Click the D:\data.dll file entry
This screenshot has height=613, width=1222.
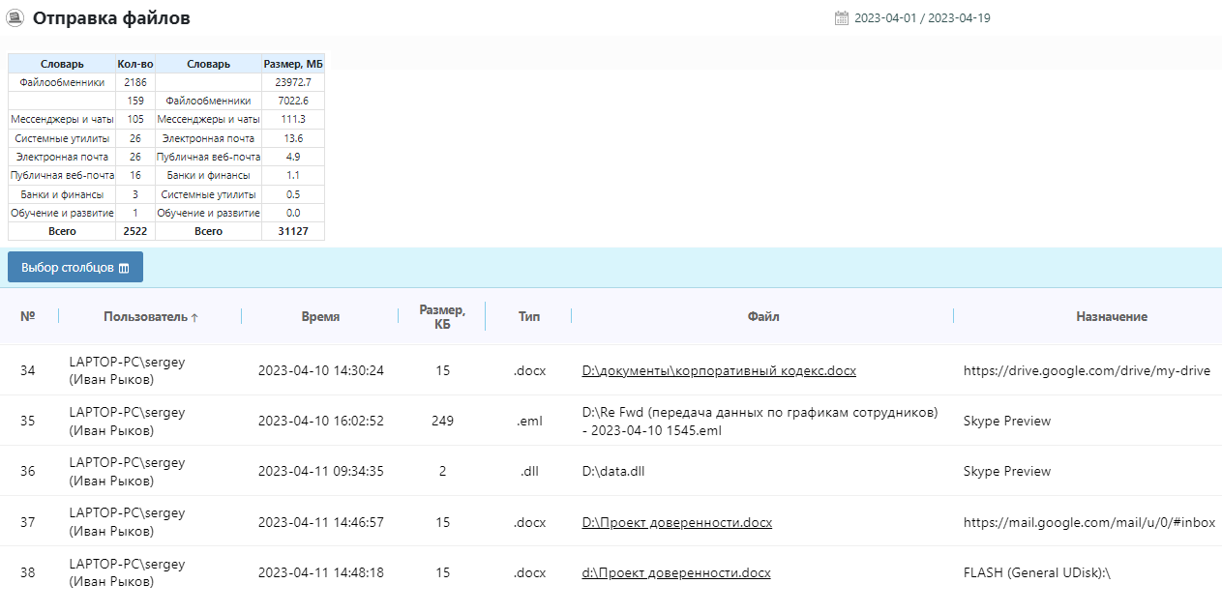613,471
